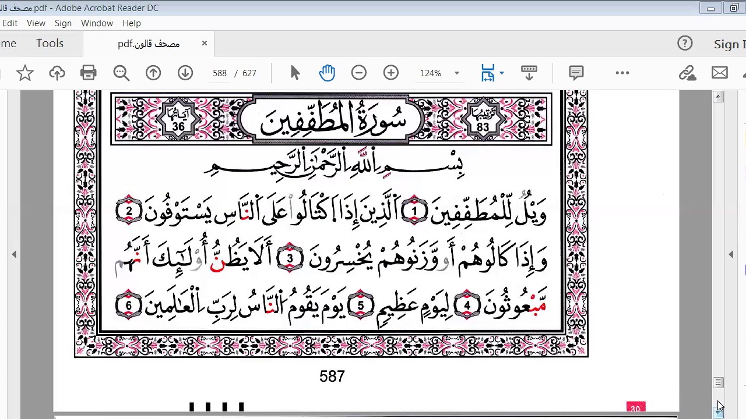The image size is (746, 419).
Task: Click the Sign In link
Action: point(730,44)
